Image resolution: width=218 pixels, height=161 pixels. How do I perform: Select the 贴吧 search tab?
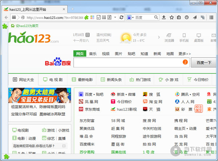132,54
